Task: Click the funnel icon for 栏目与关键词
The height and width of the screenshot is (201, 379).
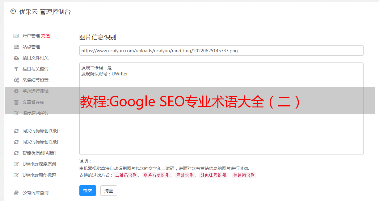Action: click(16, 69)
